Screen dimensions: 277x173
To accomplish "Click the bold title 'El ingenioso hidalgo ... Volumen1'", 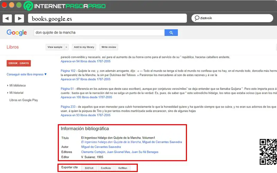I will (118, 138).
